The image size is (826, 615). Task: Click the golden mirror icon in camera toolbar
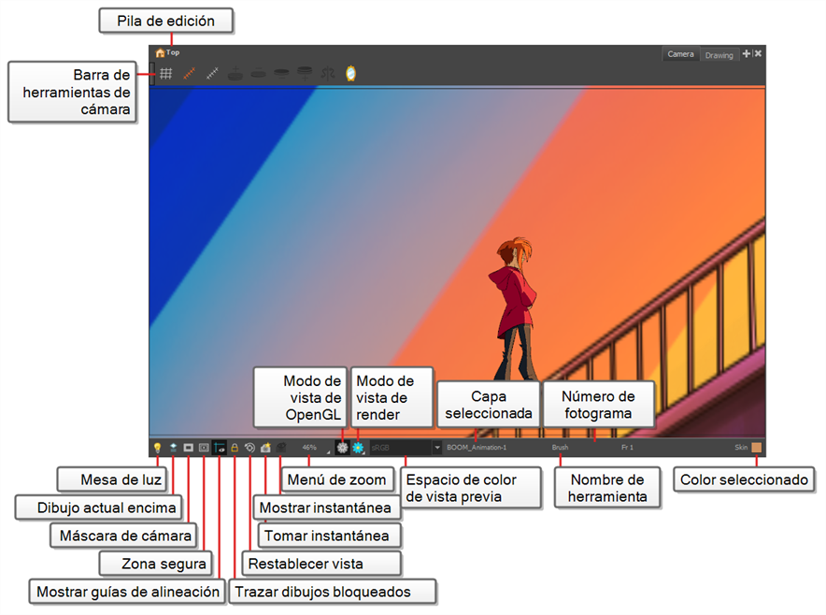click(350, 73)
